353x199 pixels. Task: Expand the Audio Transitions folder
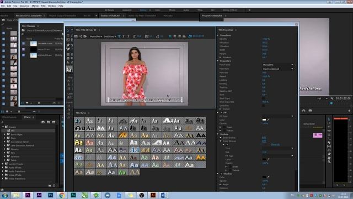[x=3, y=171]
